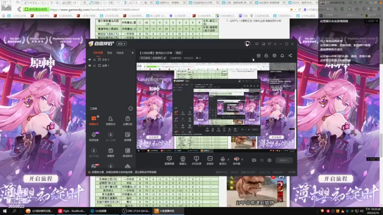The height and width of the screenshot is (215, 383).
Task: Select the 文本 2 source row
Action: pyautogui.click(x=111, y=59)
